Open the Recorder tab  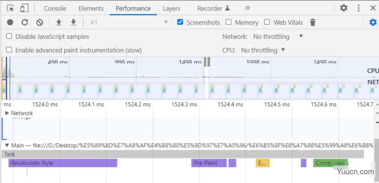(213, 8)
